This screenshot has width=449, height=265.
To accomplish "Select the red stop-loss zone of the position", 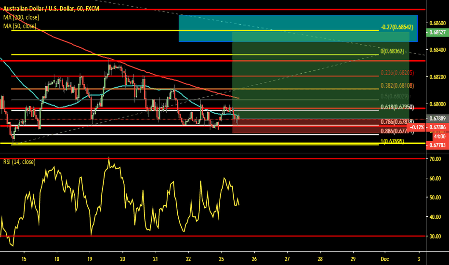I will [318, 127].
